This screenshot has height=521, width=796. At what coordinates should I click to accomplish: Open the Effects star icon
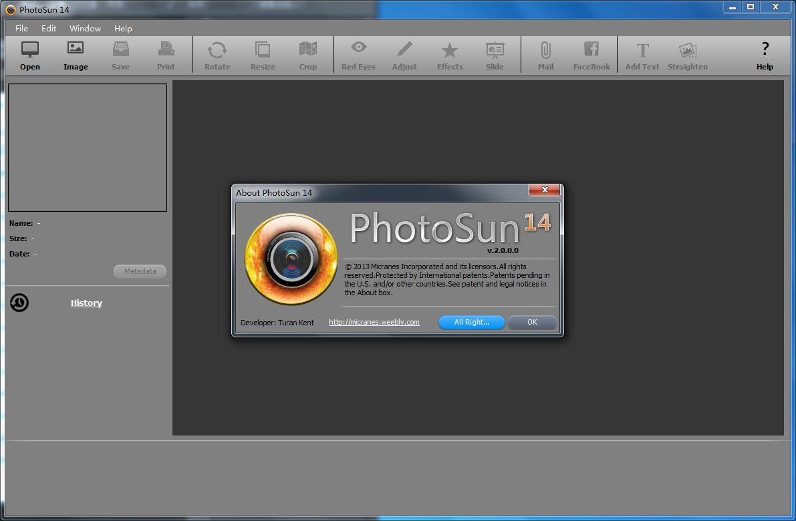coord(450,50)
